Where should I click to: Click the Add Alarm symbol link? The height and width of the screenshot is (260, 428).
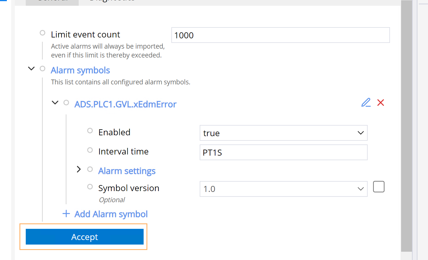coord(111,214)
